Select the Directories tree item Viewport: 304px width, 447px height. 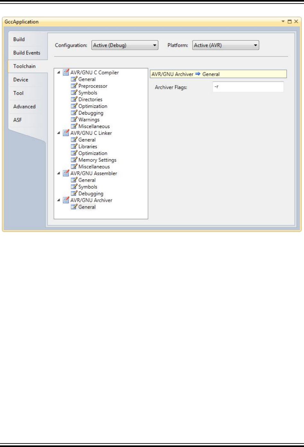pyautogui.click(x=91, y=99)
